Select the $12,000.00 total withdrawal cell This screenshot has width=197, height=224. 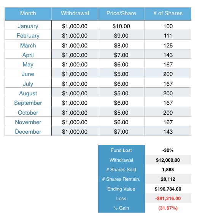pyautogui.click(x=168, y=160)
